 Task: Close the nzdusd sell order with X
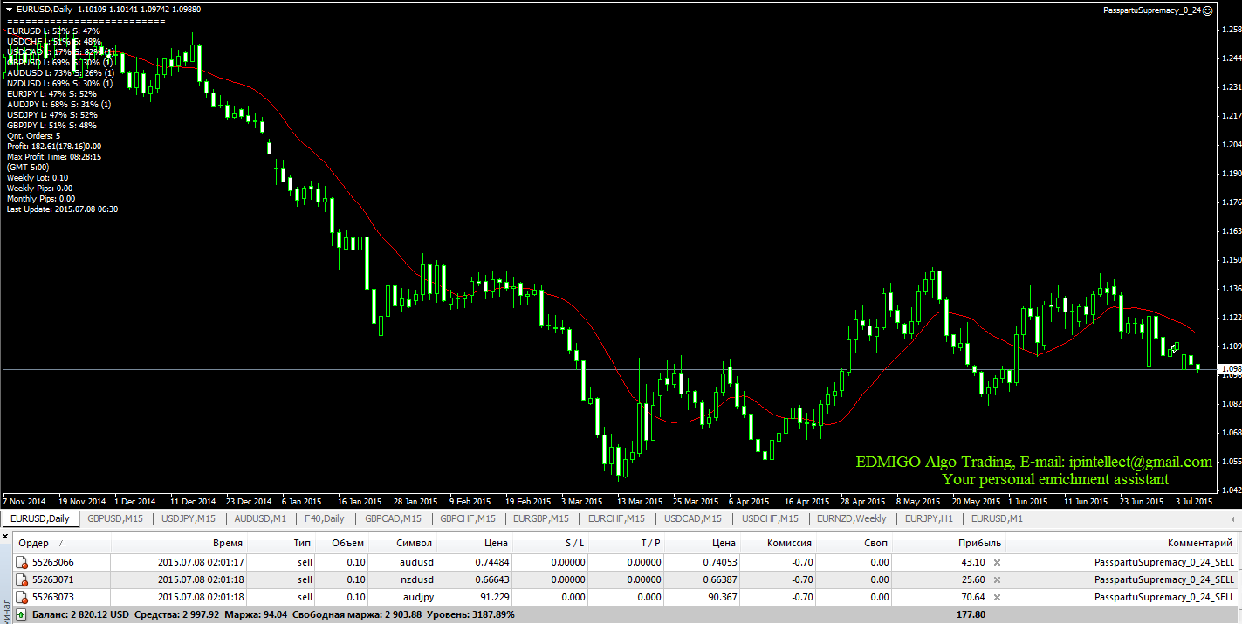[997, 579]
